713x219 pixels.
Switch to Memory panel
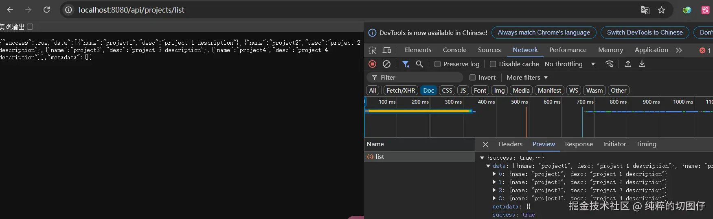tap(610, 50)
